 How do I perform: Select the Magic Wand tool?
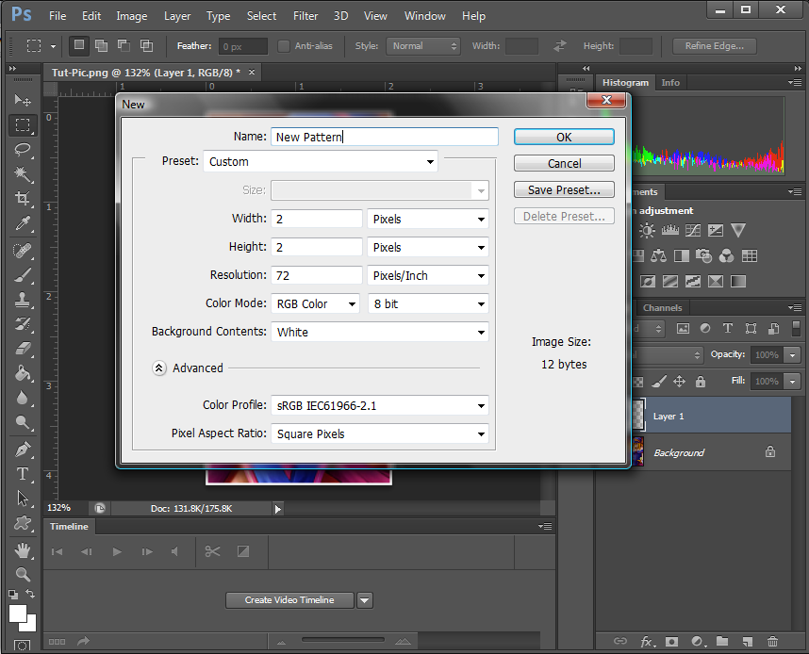click(23, 174)
